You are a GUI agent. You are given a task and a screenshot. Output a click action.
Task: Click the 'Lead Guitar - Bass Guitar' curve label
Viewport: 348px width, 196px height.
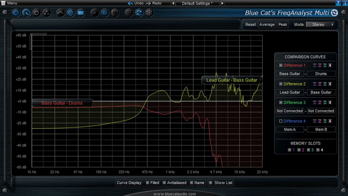click(232, 80)
